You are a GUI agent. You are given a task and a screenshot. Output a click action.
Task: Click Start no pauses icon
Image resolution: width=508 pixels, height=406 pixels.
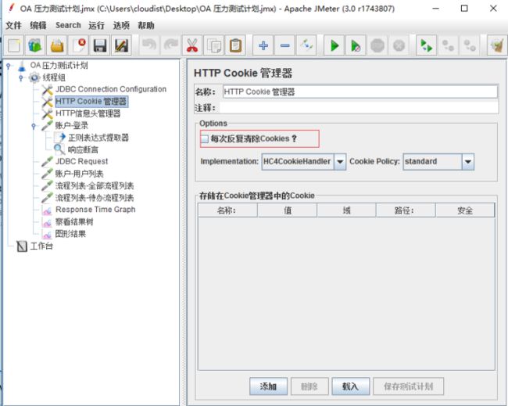point(356,45)
